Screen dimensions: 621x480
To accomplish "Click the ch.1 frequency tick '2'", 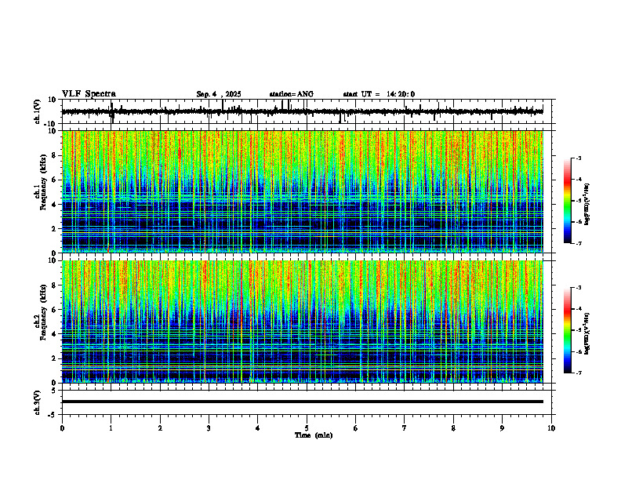I will pyautogui.click(x=54, y=229).
